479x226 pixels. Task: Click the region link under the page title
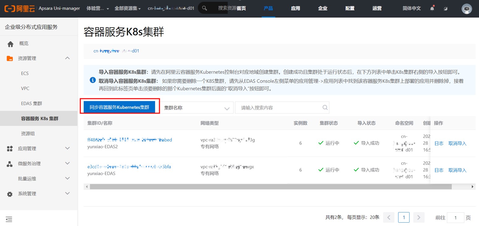click(116, 51)
